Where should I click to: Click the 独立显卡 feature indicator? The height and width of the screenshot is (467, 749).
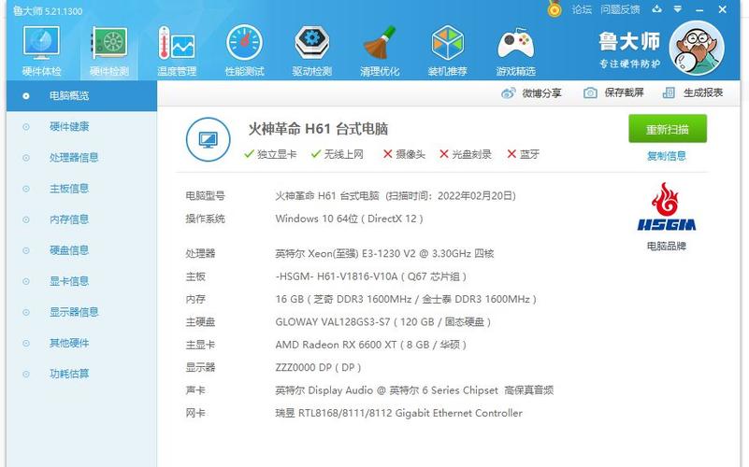pos(270,154)
